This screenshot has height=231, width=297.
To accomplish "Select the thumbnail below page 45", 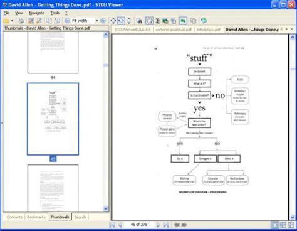I will [53, 188].
